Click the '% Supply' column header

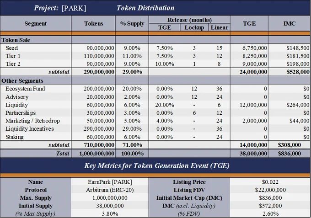pos(132,24)
